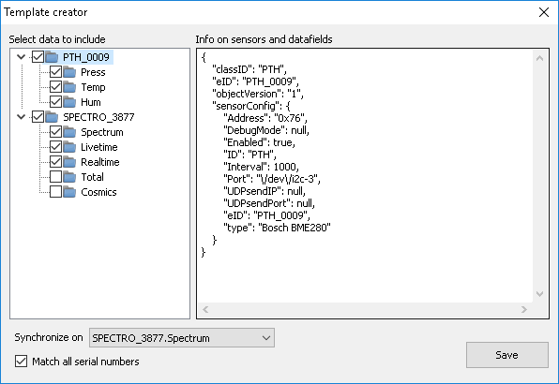Viewport: 559px width, 384px height.
Task: Collapse the PTH_0009 tree node
Action: [21, 57]
